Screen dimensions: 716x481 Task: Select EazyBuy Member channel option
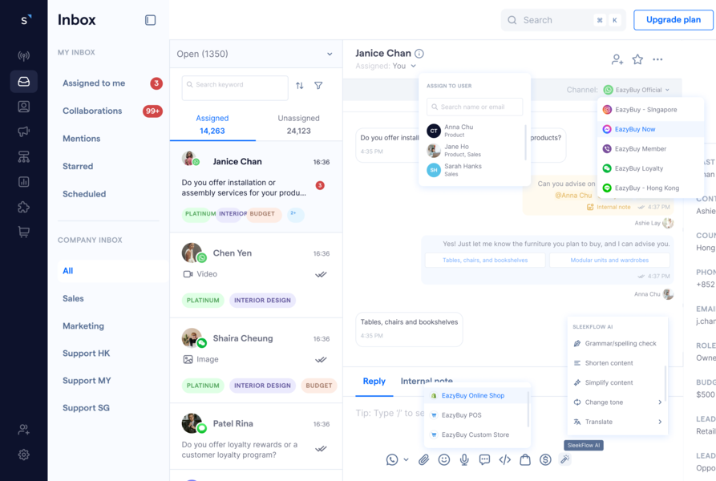click(650, 149)
